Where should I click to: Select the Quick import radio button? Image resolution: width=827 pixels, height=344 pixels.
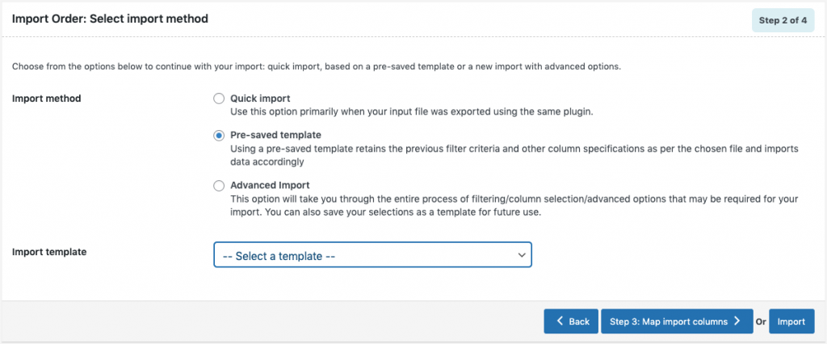click(219, 99)
